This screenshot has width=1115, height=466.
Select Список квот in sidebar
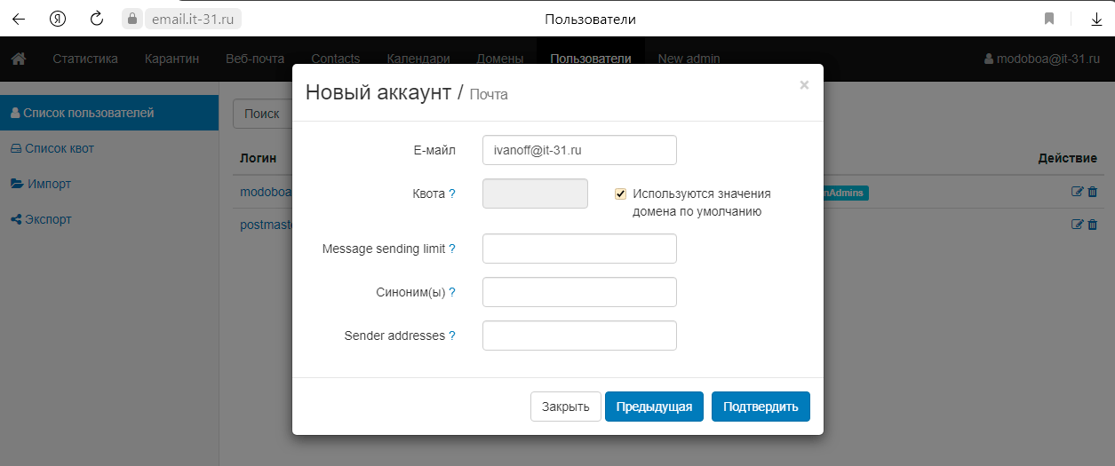click(59, 148)
